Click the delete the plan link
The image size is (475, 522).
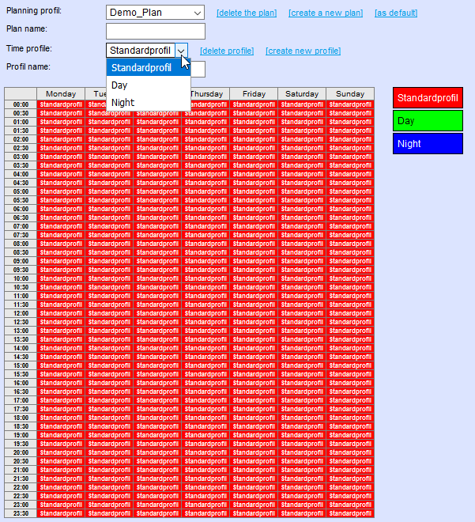point(247,13)
